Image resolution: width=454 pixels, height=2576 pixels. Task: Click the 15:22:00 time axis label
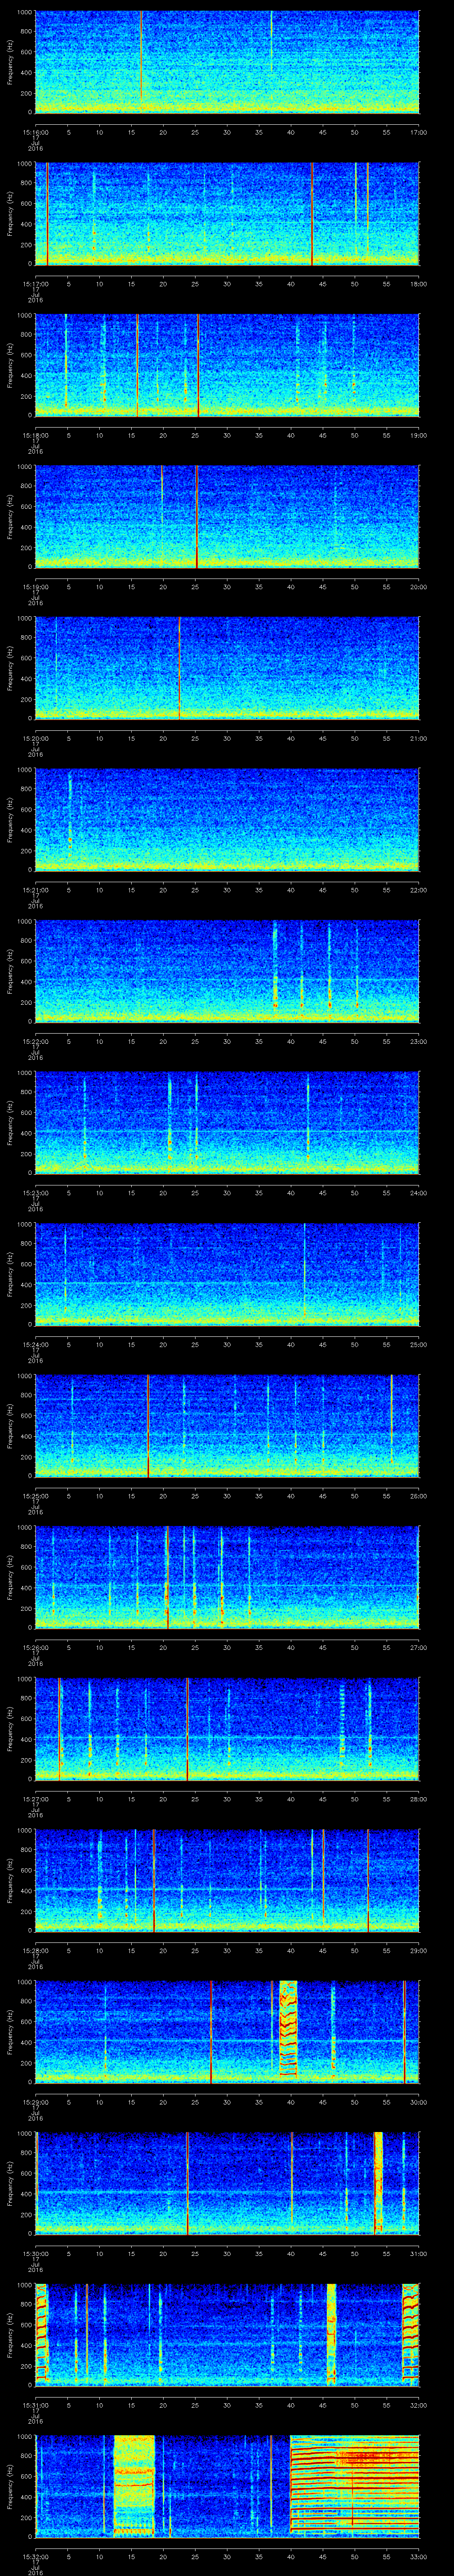[x=35, y=1041]
